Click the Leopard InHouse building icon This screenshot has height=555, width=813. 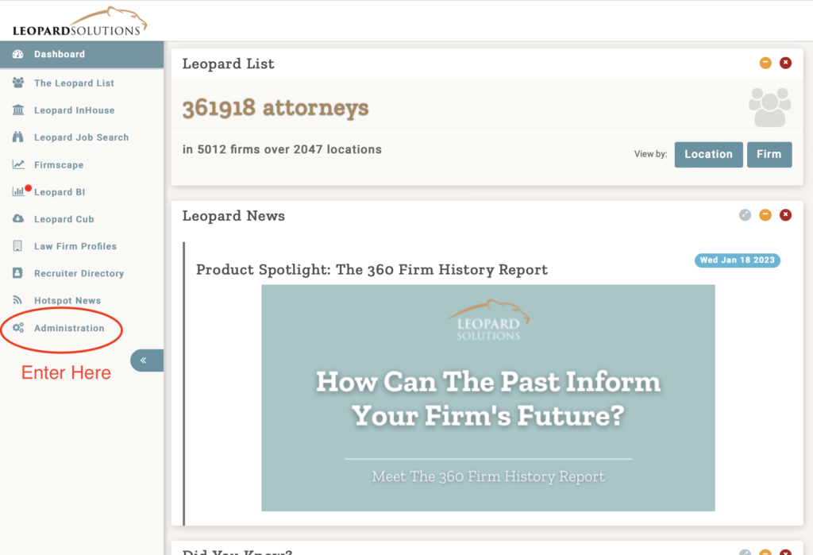pyautogui.click(x=18, y=110)
